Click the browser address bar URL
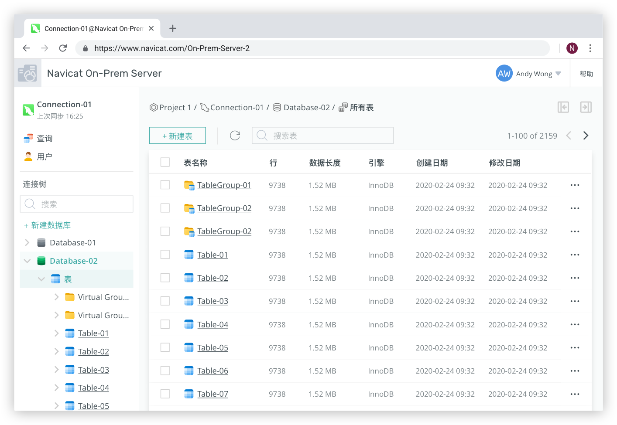This screenshot has width=617, height=425. pyautogui.click(x=172, y=48)
